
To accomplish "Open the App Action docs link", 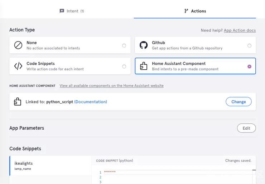I will [240, 30].
